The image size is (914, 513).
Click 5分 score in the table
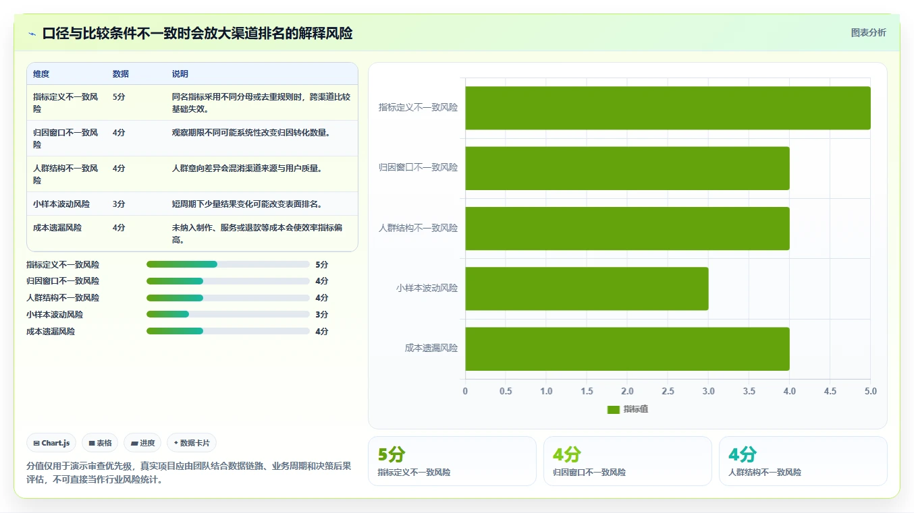pos(119,97)
